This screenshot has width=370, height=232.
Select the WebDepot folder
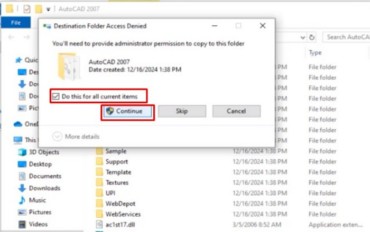[x=121, y=204]
